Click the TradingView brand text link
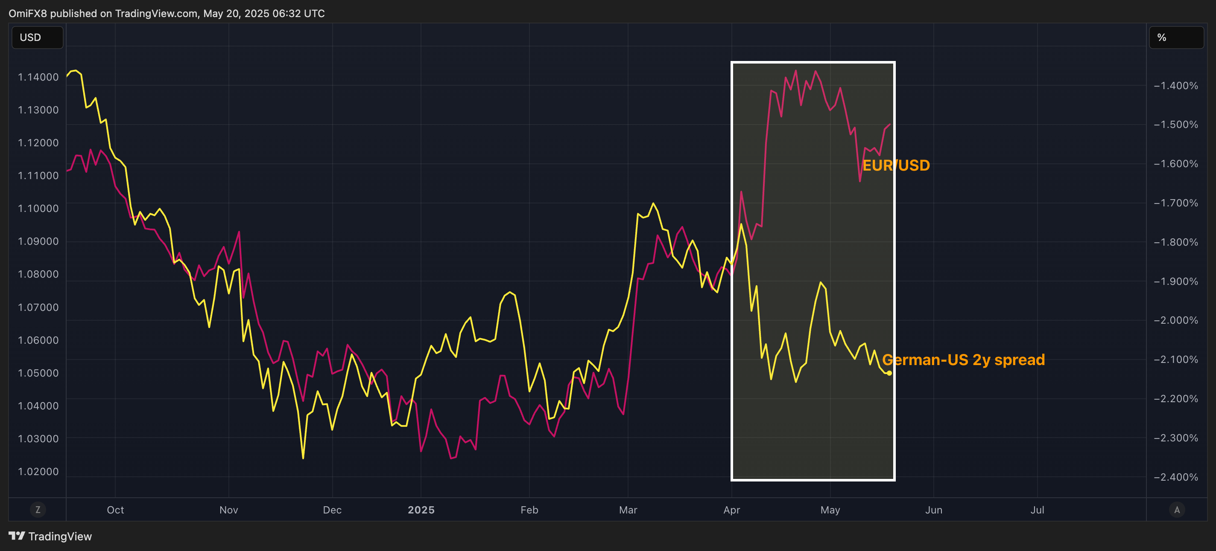This screenshot has height=551, width=1216. coord(60,536)
